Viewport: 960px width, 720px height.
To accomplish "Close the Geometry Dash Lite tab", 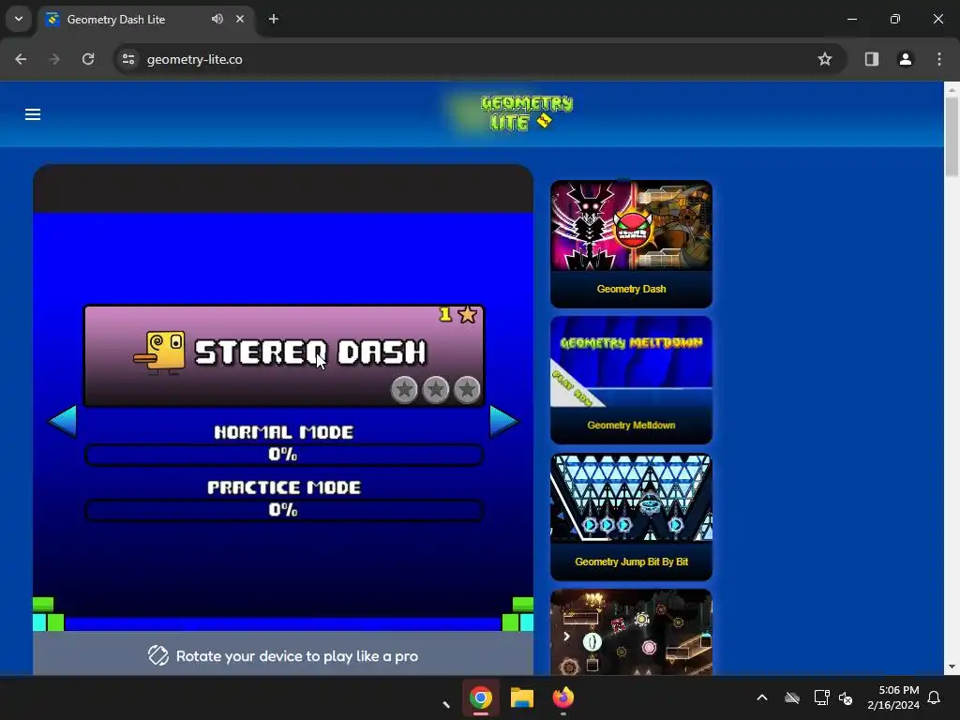I will click(x=240, y=19).
